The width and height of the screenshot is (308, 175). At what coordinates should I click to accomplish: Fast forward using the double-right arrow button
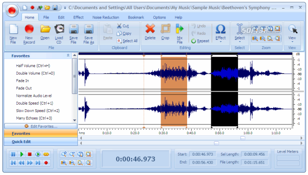(30, 162)
